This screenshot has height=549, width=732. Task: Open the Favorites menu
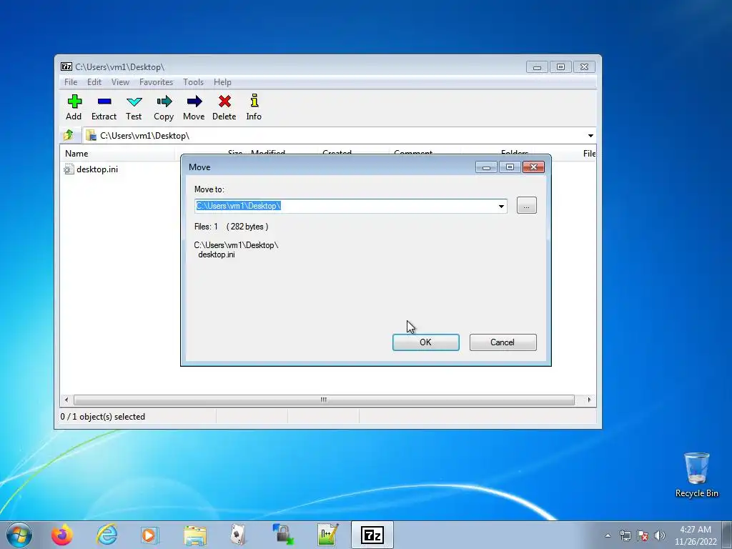pos(156,82)
